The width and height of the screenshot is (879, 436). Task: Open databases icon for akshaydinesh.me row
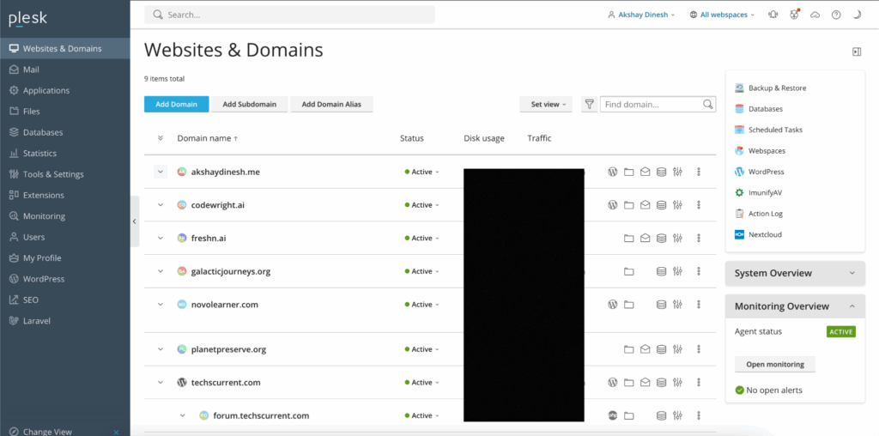pos(662,172)
